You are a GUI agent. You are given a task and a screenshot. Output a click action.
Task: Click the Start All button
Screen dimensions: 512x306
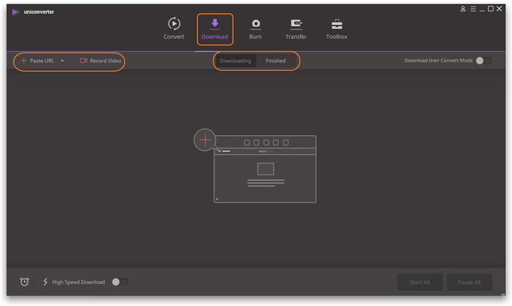[x=420, y=282]
